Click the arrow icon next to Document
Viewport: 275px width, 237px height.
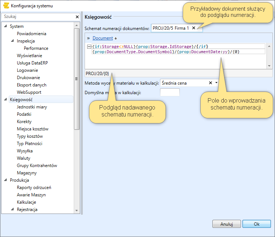[116, 38]
